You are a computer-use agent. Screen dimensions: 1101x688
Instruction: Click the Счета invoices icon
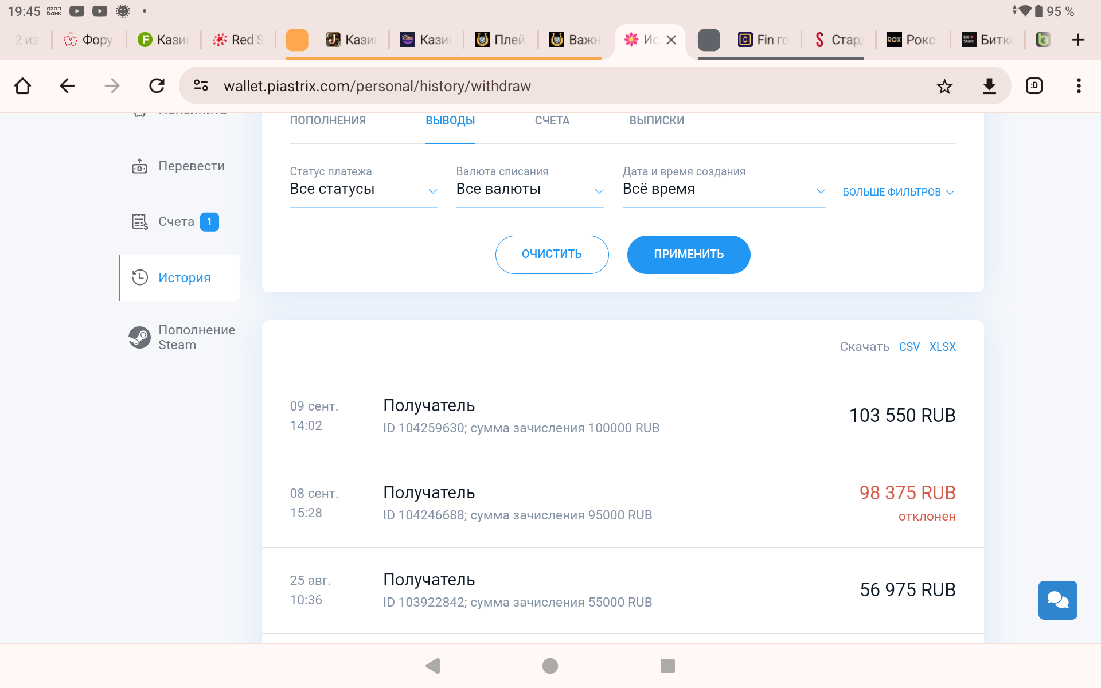[x=140, y=222]
